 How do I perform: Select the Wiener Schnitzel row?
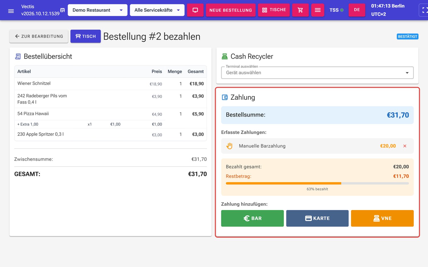point(110,84)
